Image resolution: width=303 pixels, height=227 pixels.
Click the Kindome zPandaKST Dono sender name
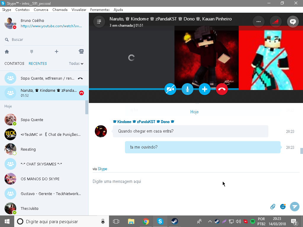[x=144, y=122]
